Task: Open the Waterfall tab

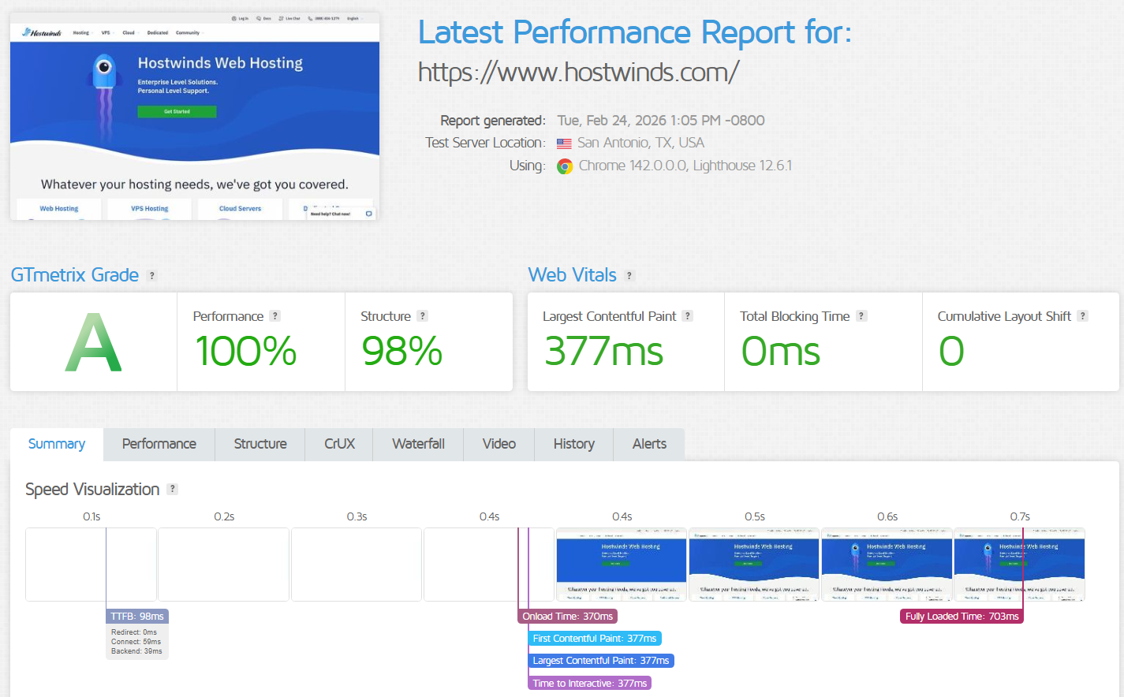Action: pos(418,444)
